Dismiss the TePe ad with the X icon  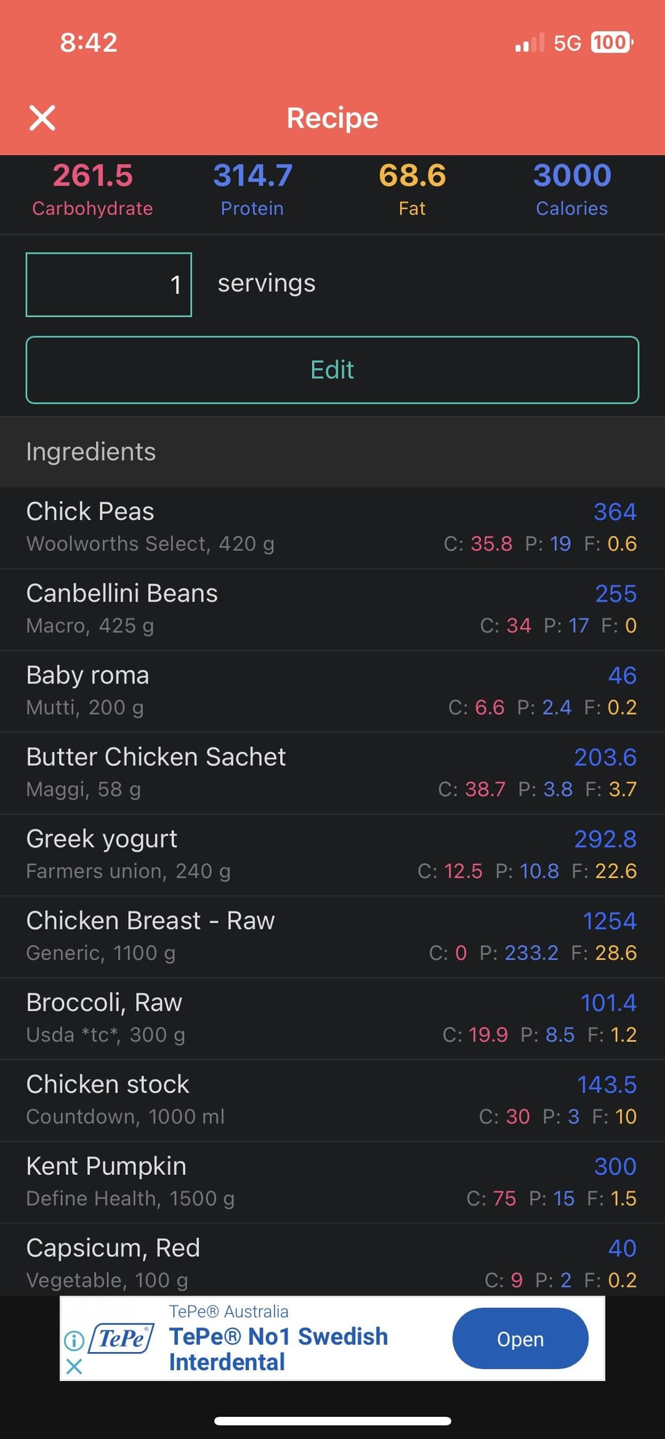[74, 1367]
